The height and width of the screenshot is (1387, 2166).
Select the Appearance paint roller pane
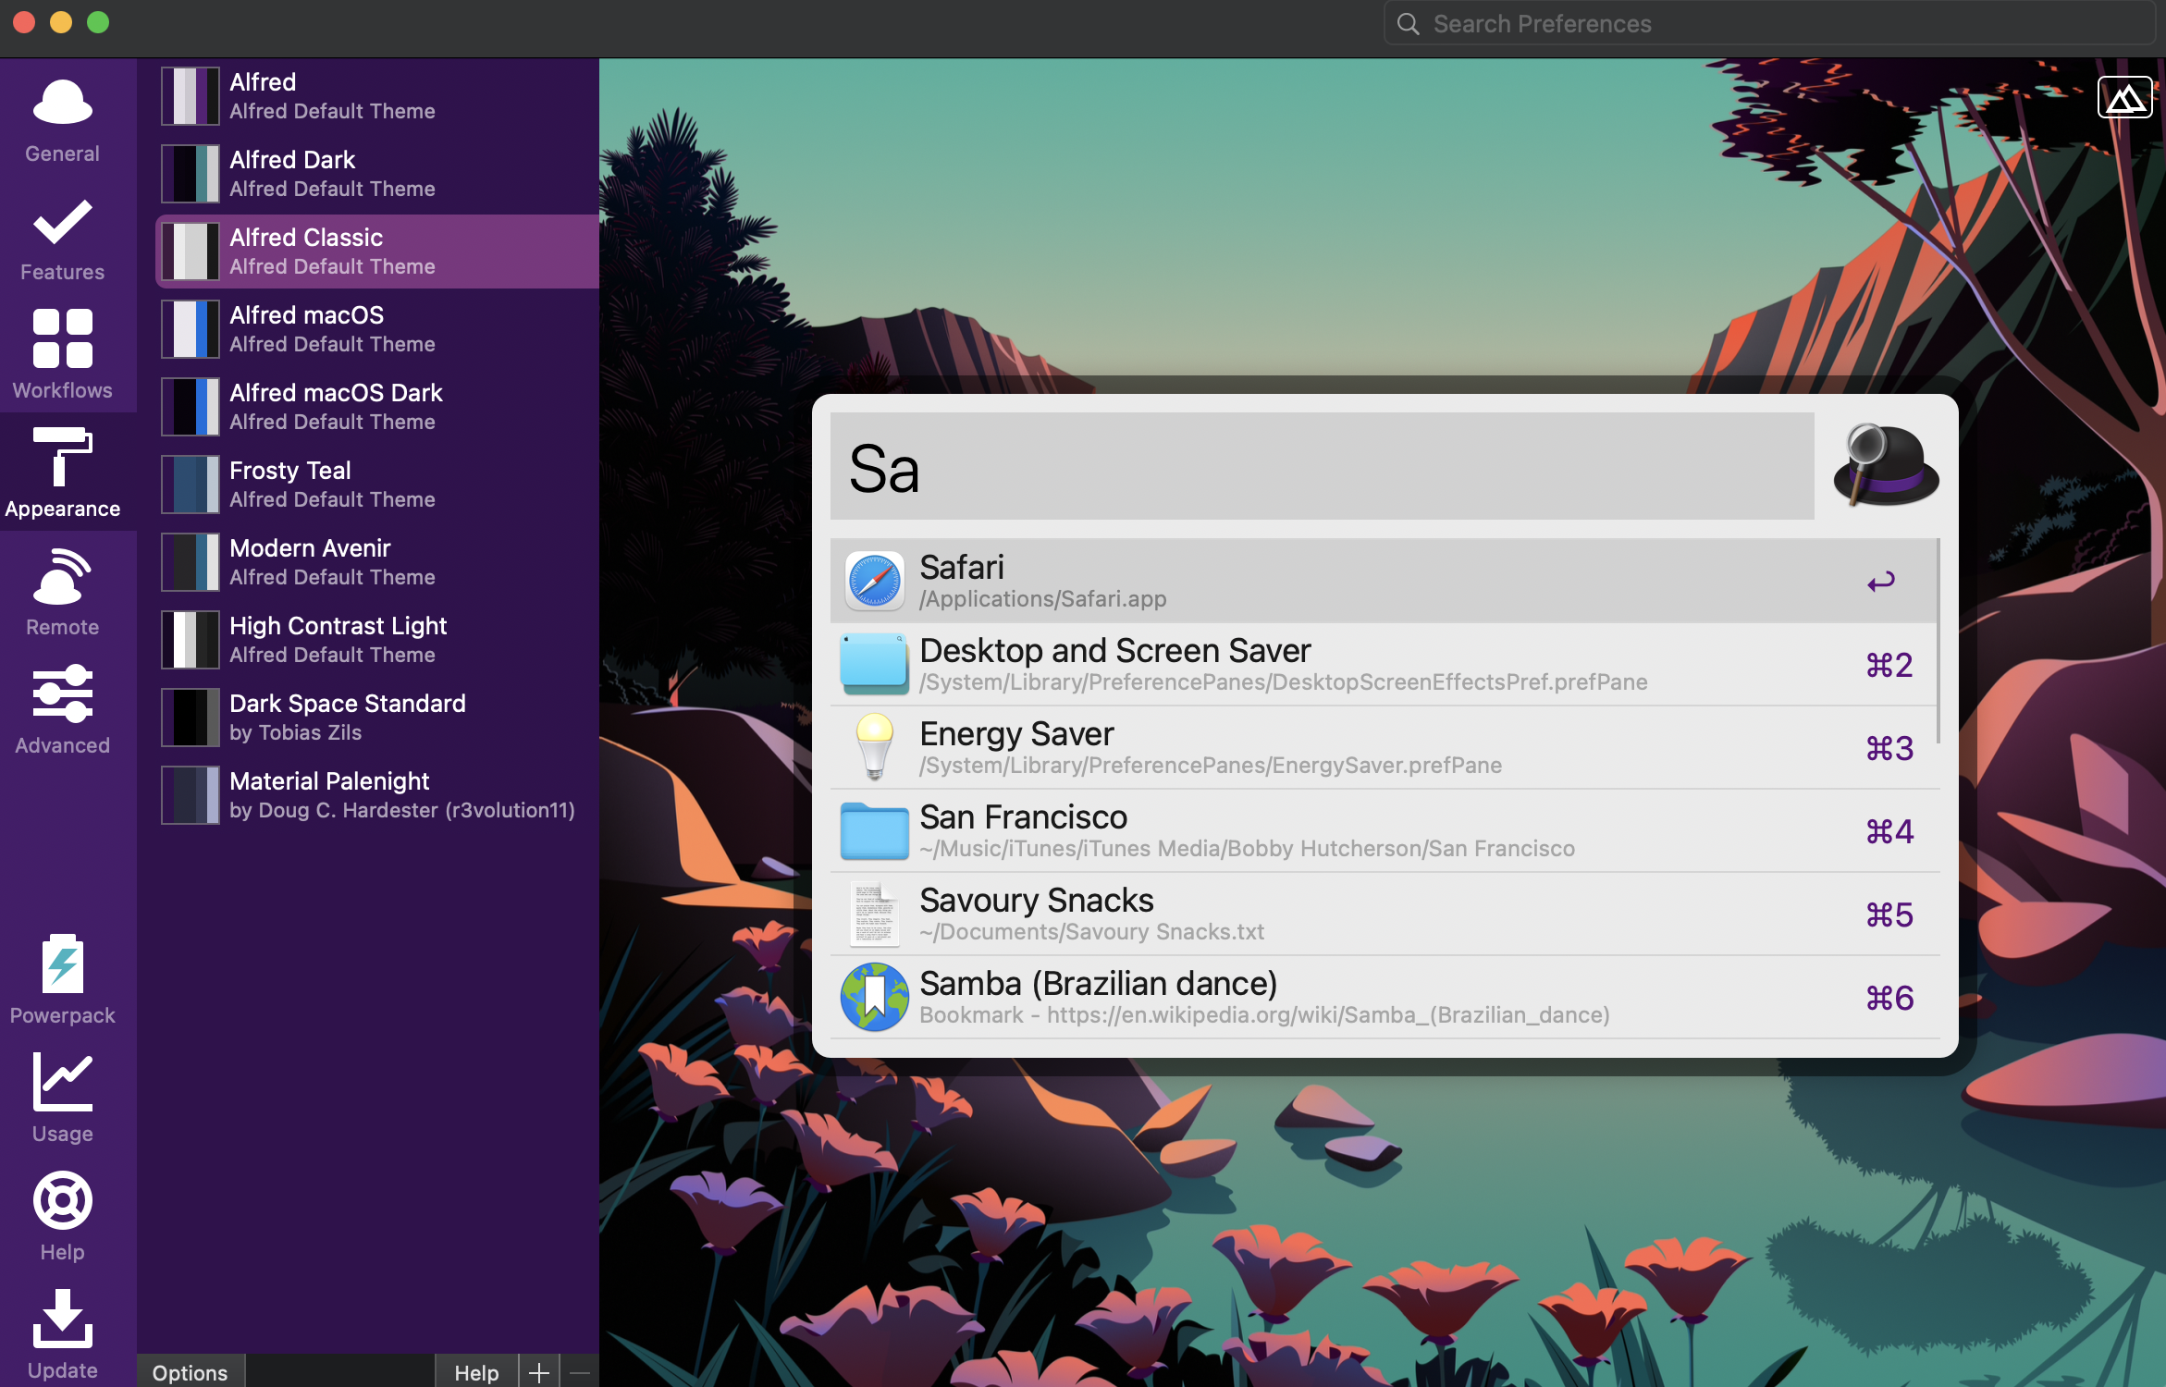point(62,473)
